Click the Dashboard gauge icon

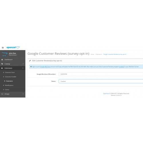pyautogui.click(x=2, y=59)
